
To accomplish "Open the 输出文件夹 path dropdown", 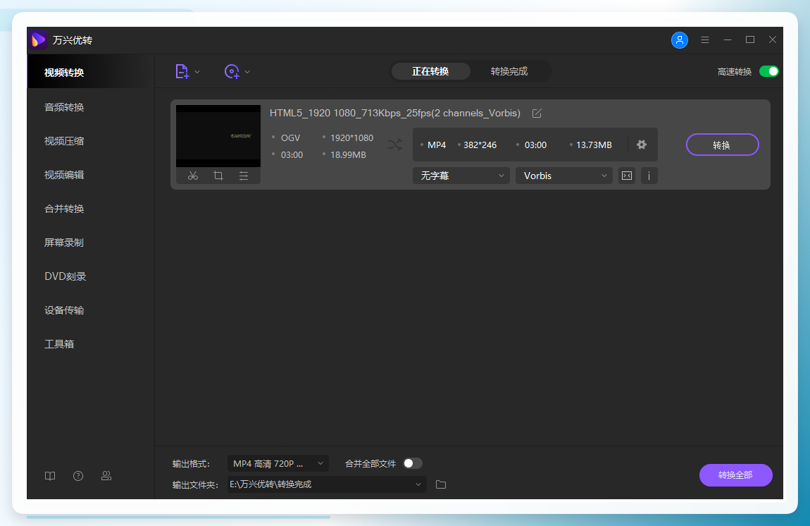I will click(327, 484).
